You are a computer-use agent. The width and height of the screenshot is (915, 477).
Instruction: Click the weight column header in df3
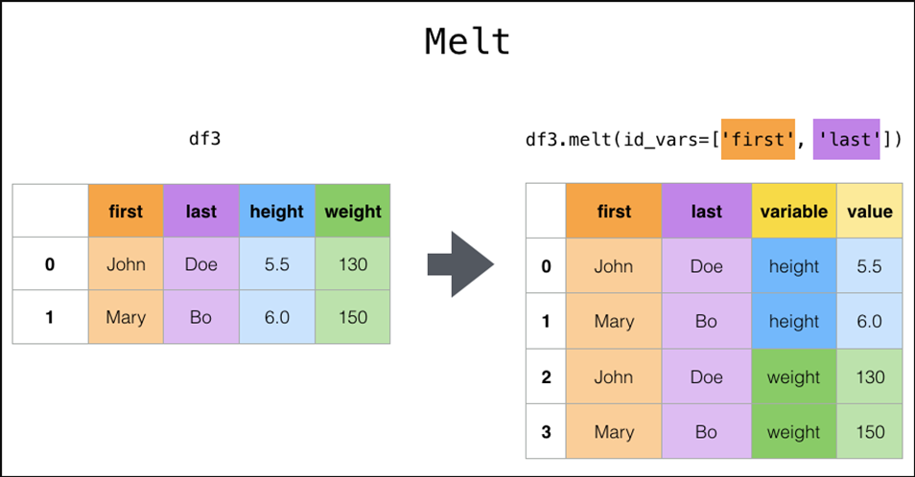353,211
